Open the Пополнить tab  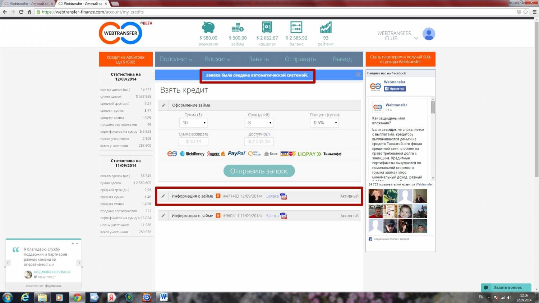click(x=175, y=59)
